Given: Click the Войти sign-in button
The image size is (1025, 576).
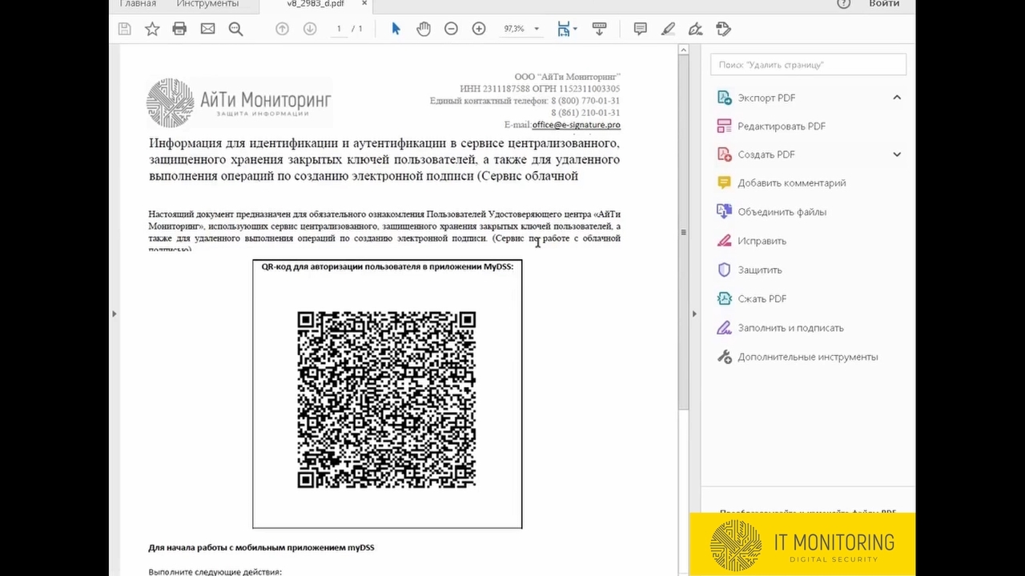Looking at the screenshot, I should (884, 4).
